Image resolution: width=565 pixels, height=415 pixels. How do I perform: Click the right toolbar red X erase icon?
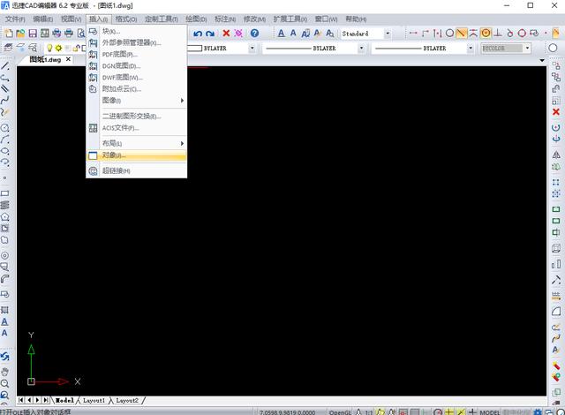point(556,112)
